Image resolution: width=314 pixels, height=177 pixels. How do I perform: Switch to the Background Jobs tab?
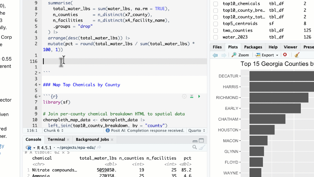(x=92, y=140)
